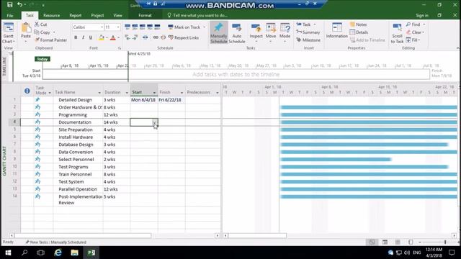Click the Windows Start button

tap(8, 253)
